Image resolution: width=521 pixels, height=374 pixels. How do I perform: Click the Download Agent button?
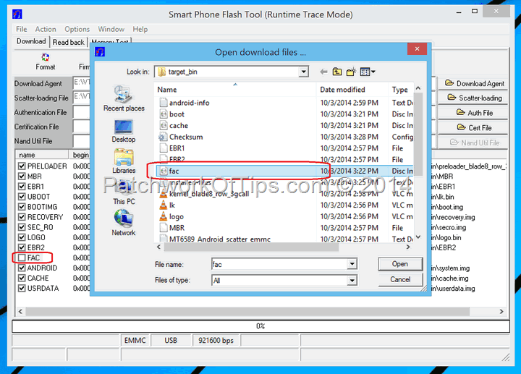coord(475,83)
